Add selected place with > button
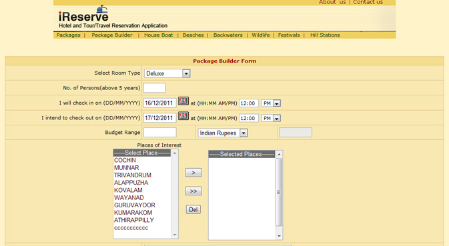The image size is (449, 246). coord(193,173)
